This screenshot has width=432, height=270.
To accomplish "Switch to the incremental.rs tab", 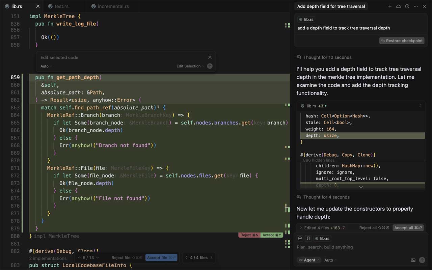I will [113, 6].
